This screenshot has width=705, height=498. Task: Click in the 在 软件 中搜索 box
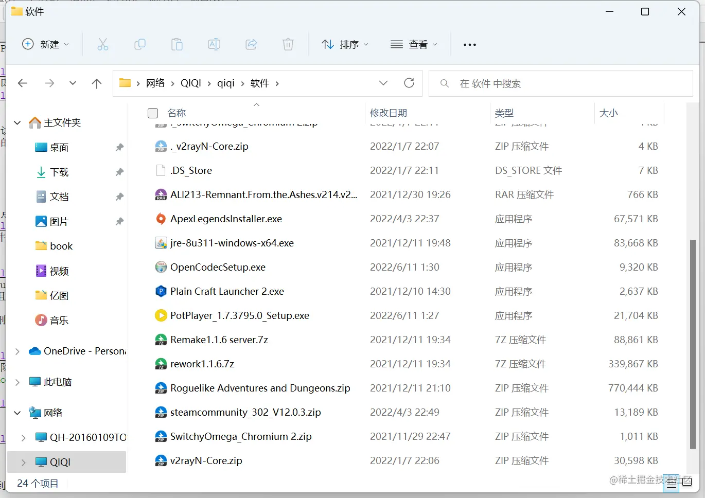click(561, 83)
